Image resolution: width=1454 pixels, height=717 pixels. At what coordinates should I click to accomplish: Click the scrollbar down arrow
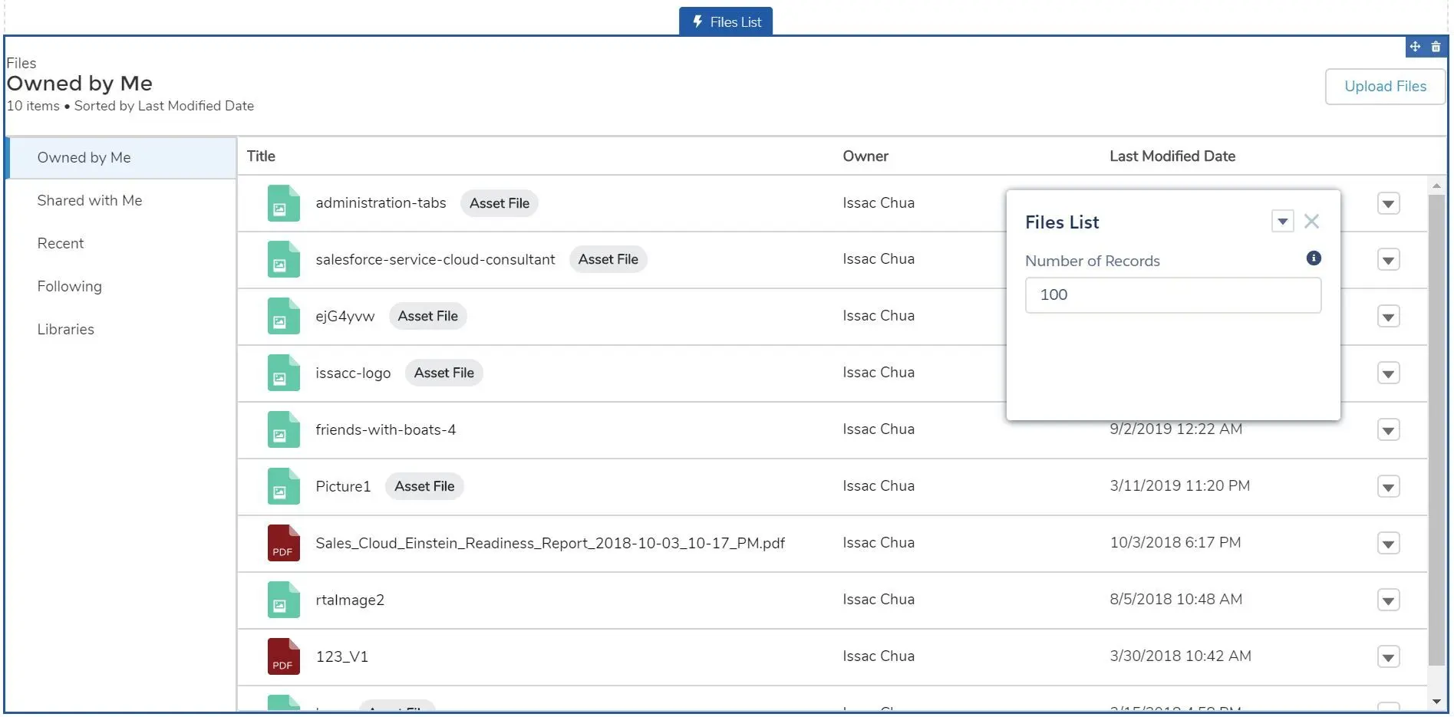1436,702
